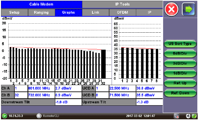The height and width of the screenshot is (121, 199).
Task: Click the 732.000 MHz frequency value
Action: pyautogui.click(x=42, y=95)
